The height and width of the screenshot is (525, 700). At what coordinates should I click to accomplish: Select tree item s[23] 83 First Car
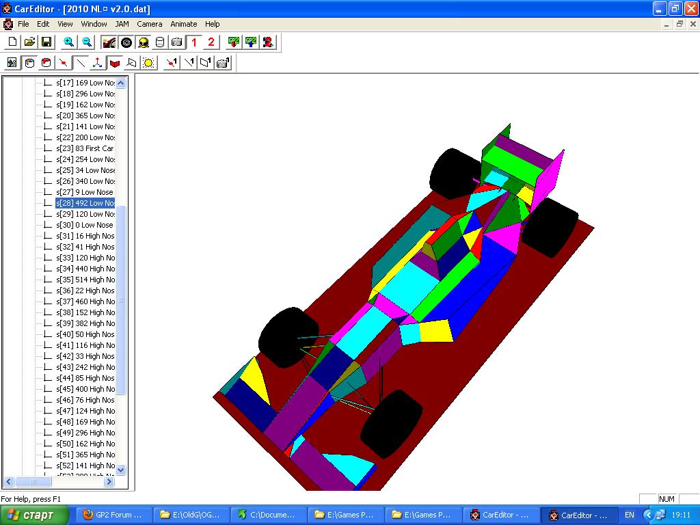pos(85,148)
